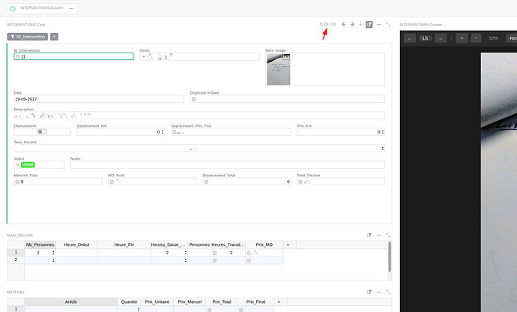Expand the Taux_Horaire selector
The image size is (517, 312).
click(383, 148)
